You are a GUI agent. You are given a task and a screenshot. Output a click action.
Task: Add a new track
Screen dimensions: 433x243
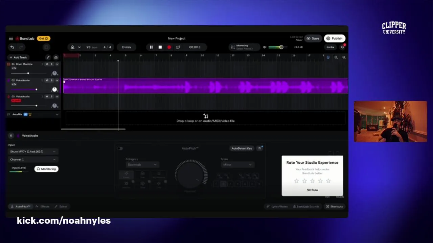(18, 57)
